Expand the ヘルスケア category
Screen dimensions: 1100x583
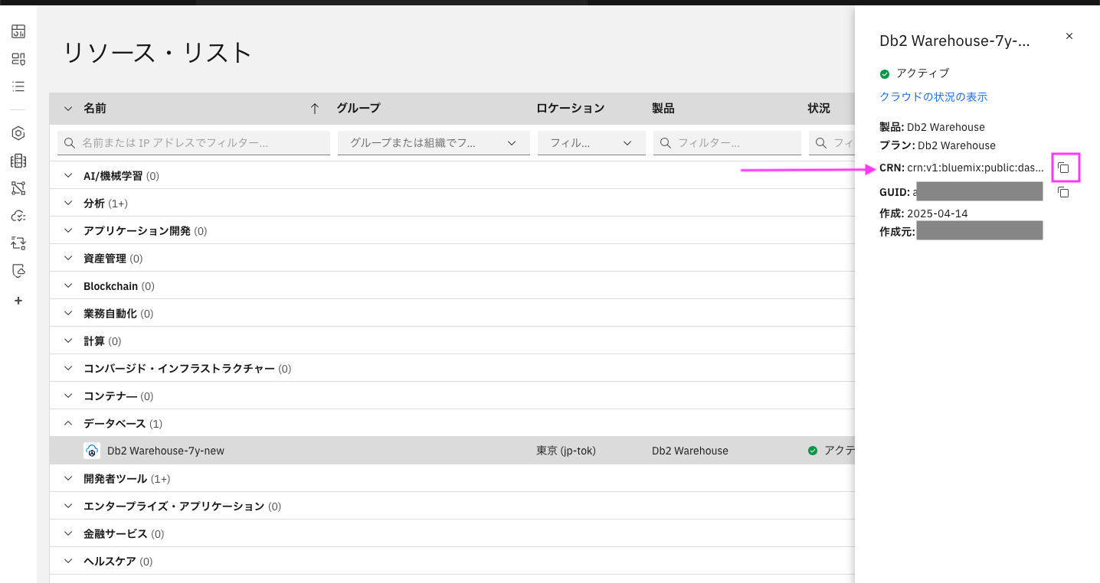point(67,561)
